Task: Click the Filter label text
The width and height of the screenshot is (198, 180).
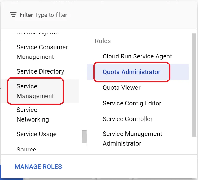Action: pyautogui.click(x=26, y=15)
